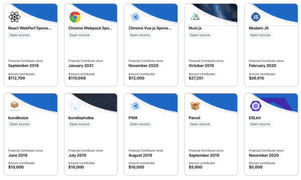Click the PWA card logo icon
Viewport: 301px width, 180px height.
pyautogui.click(x=135, y=106)
